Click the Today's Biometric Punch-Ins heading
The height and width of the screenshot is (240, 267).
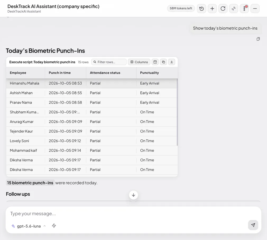coord(45,51)
